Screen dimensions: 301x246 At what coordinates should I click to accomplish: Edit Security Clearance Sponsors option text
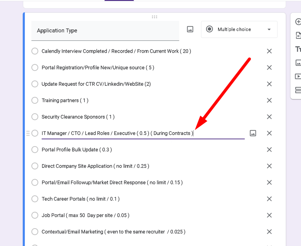tap(78, 117)
